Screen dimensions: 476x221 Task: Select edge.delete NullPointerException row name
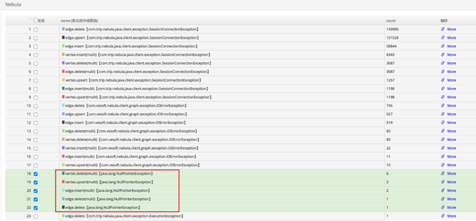tap(102, 207)
